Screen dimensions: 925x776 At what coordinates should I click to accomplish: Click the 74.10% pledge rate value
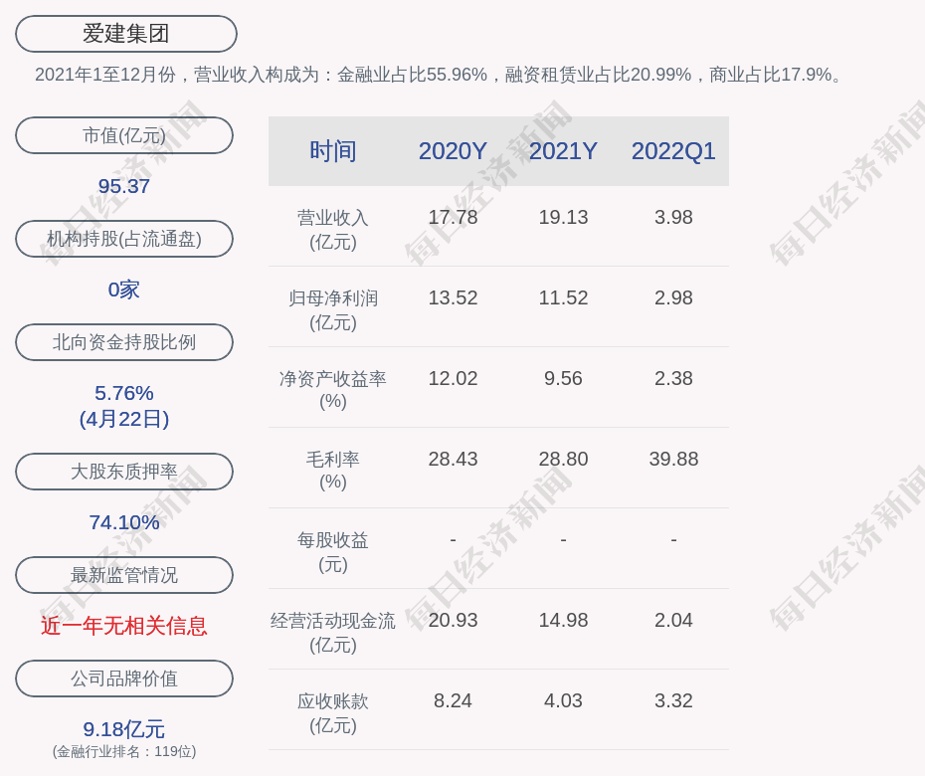124,522
